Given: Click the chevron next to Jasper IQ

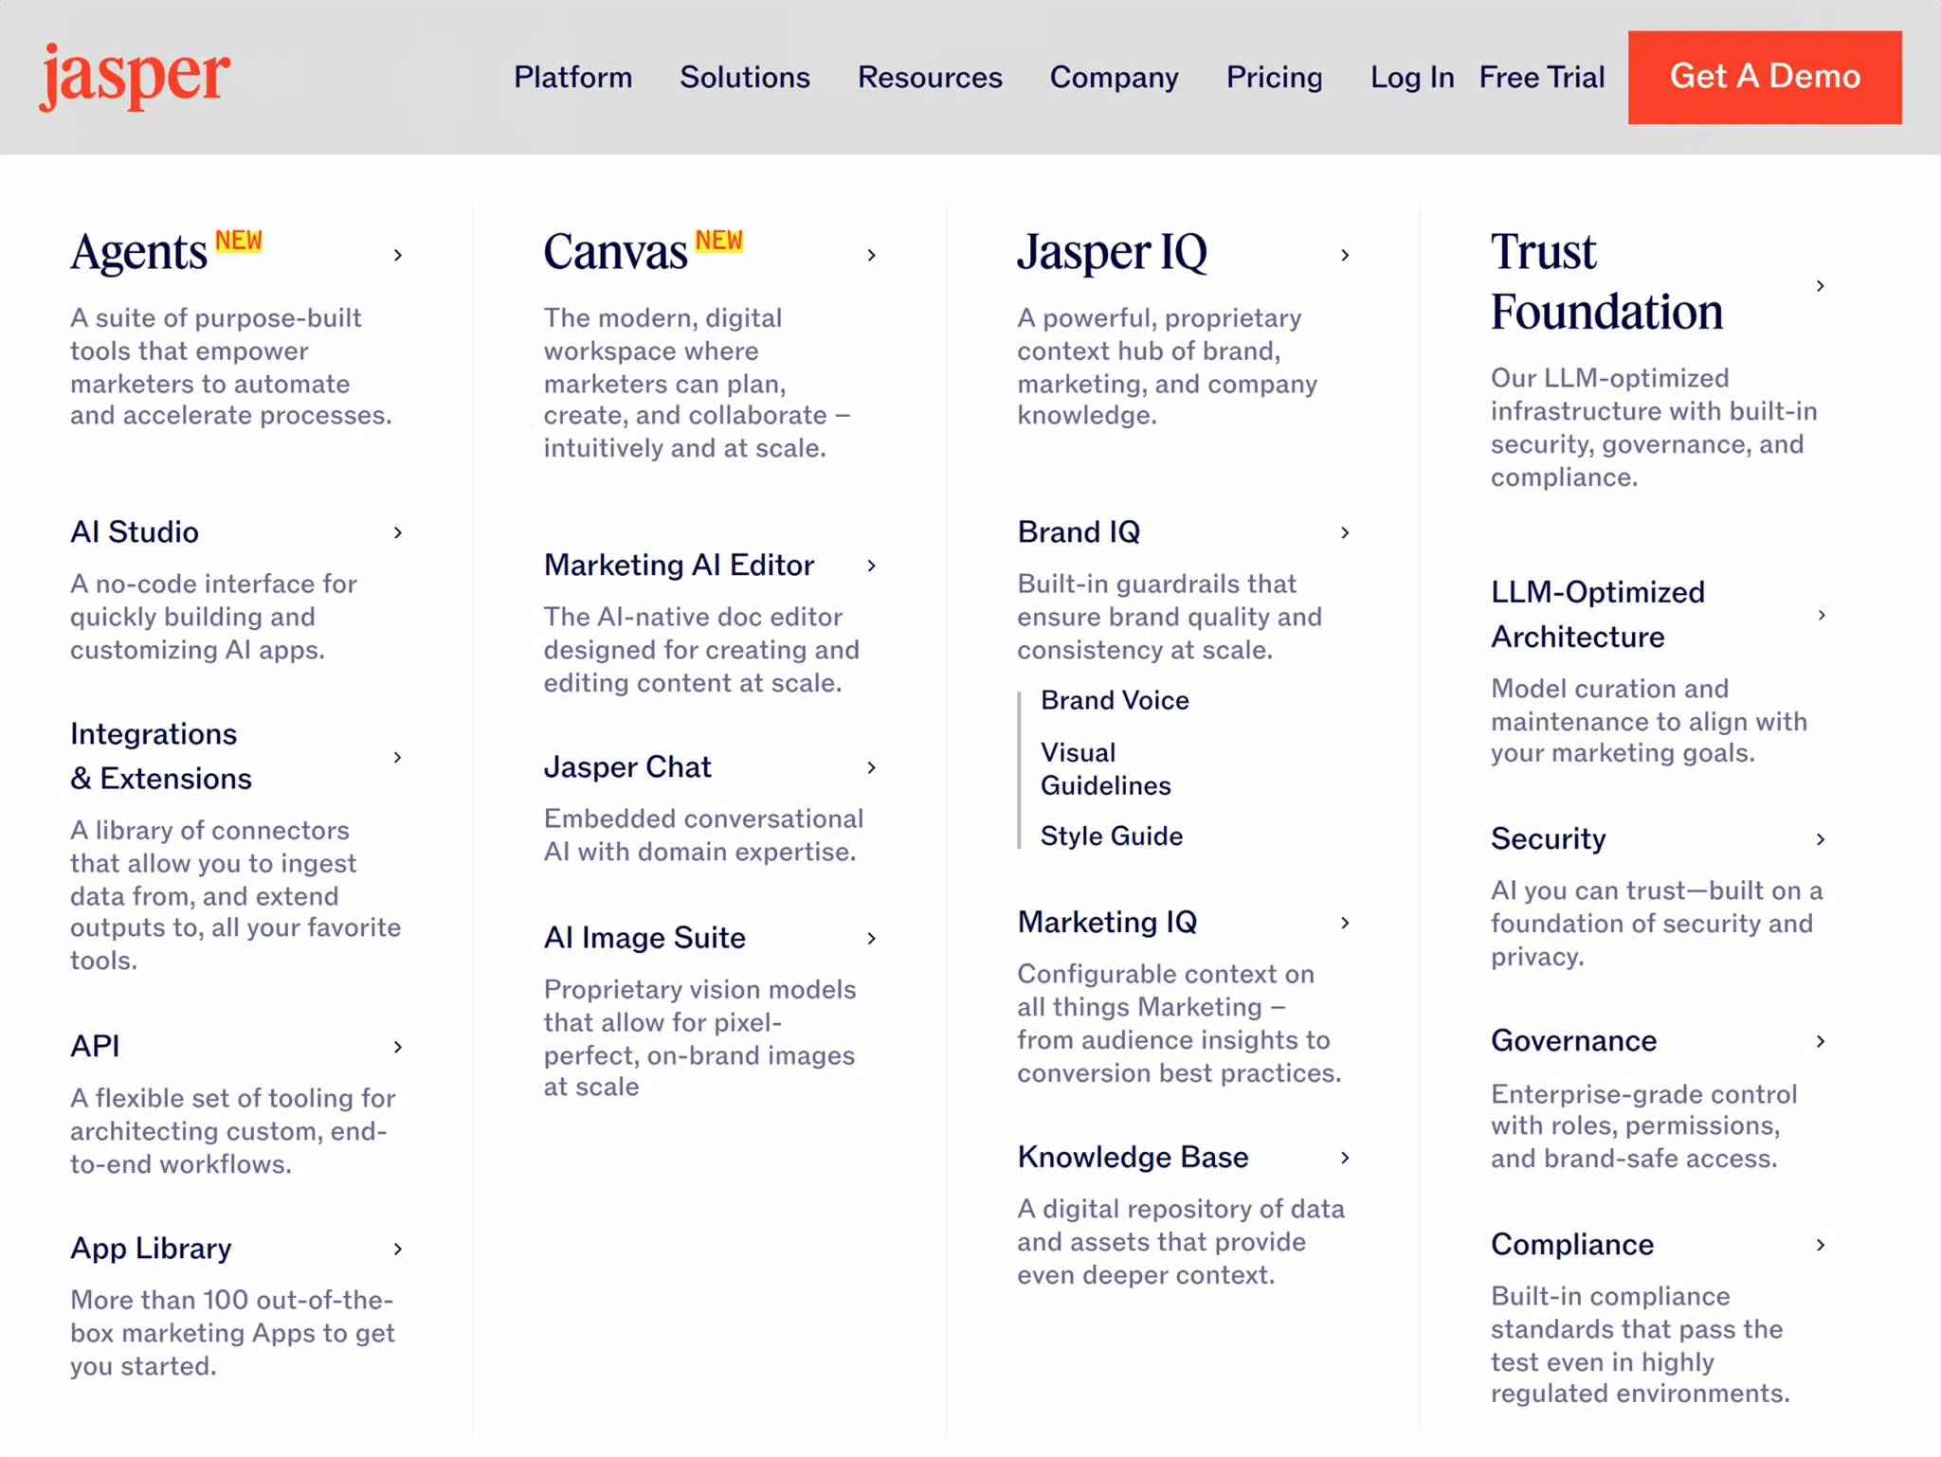Looking at the screenshot, I should coord(1345,255).
